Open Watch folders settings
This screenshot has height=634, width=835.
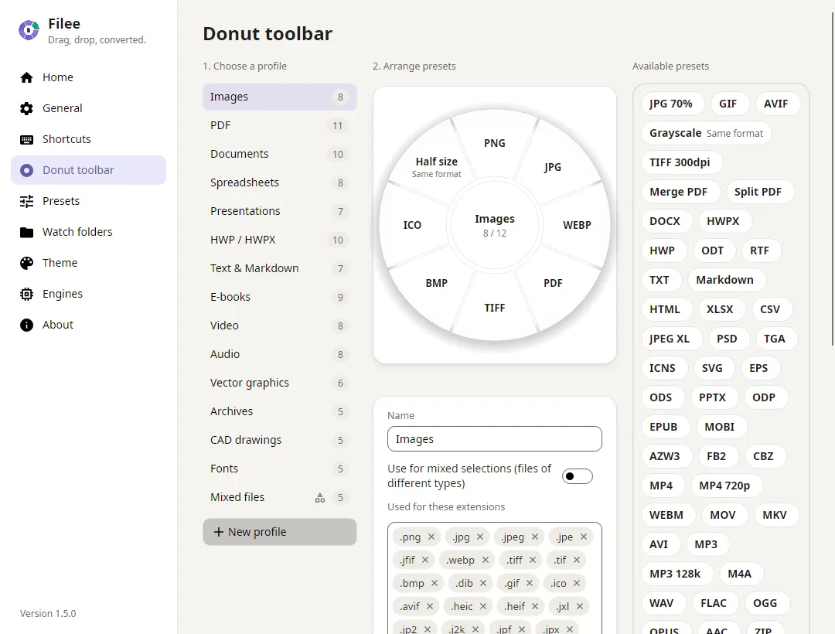point(88,232)
